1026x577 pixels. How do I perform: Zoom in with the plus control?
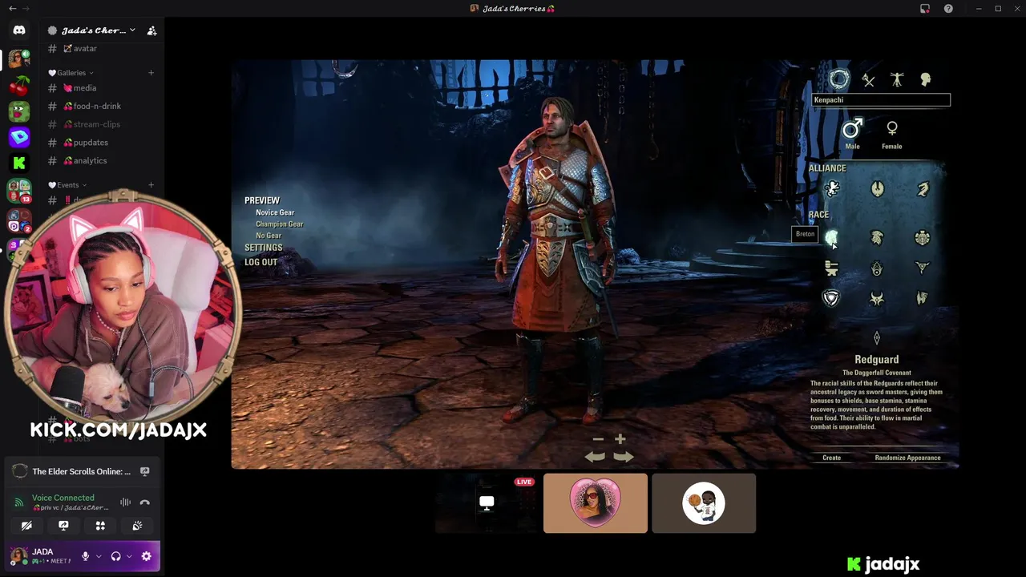(x=620, y=439)
